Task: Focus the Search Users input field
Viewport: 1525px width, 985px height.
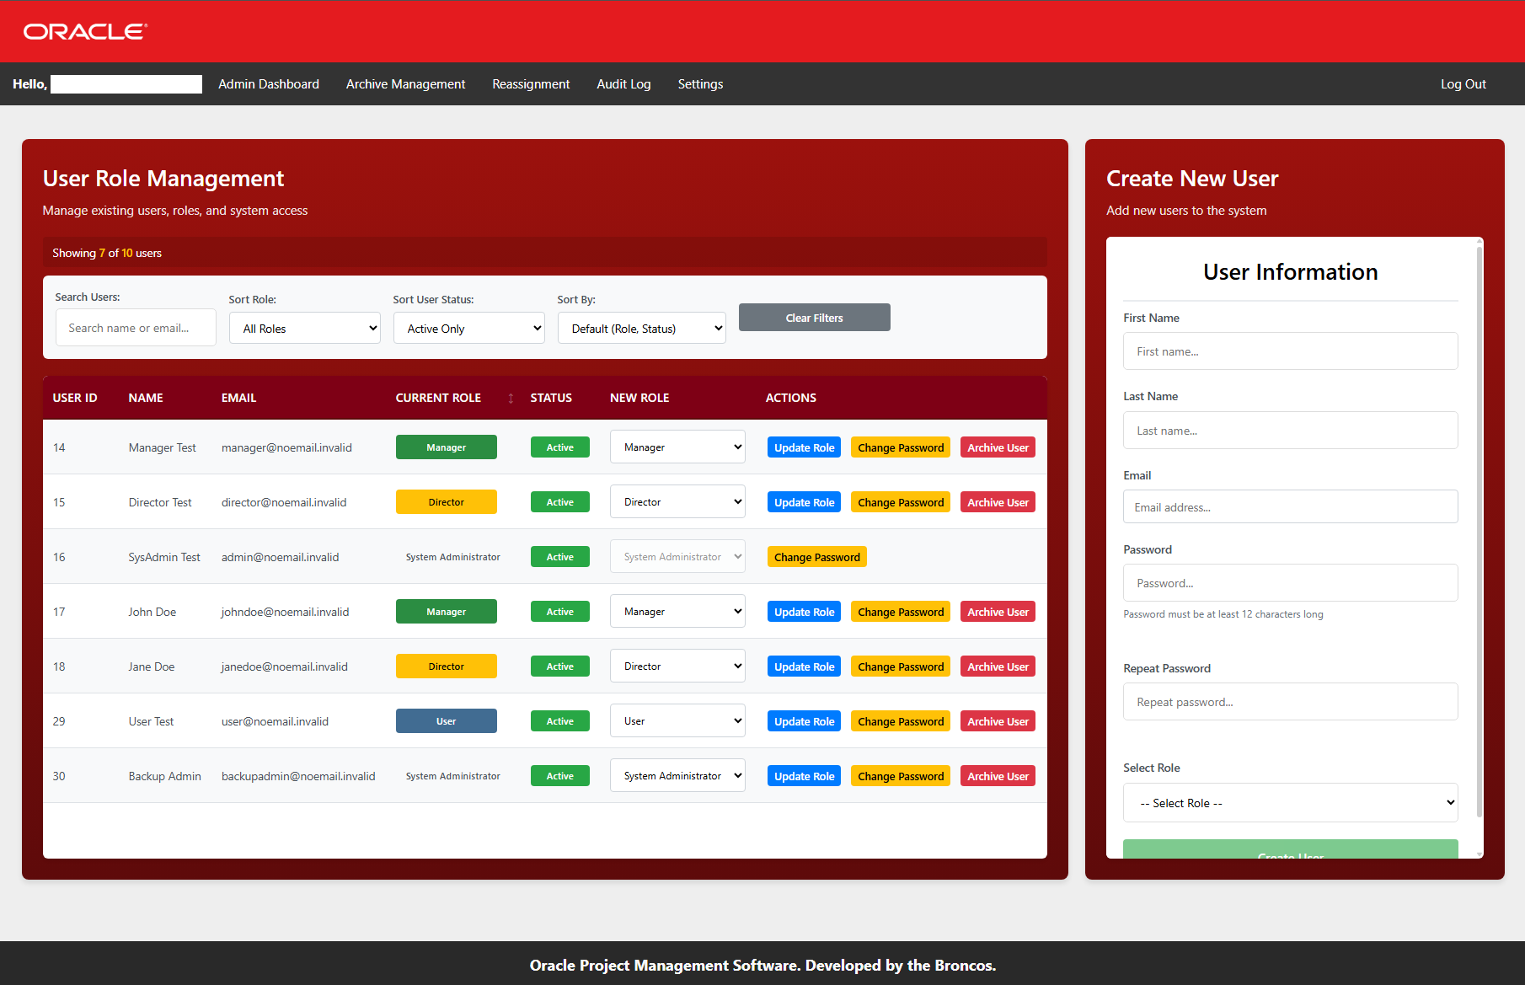Action: tap(136, 328)
